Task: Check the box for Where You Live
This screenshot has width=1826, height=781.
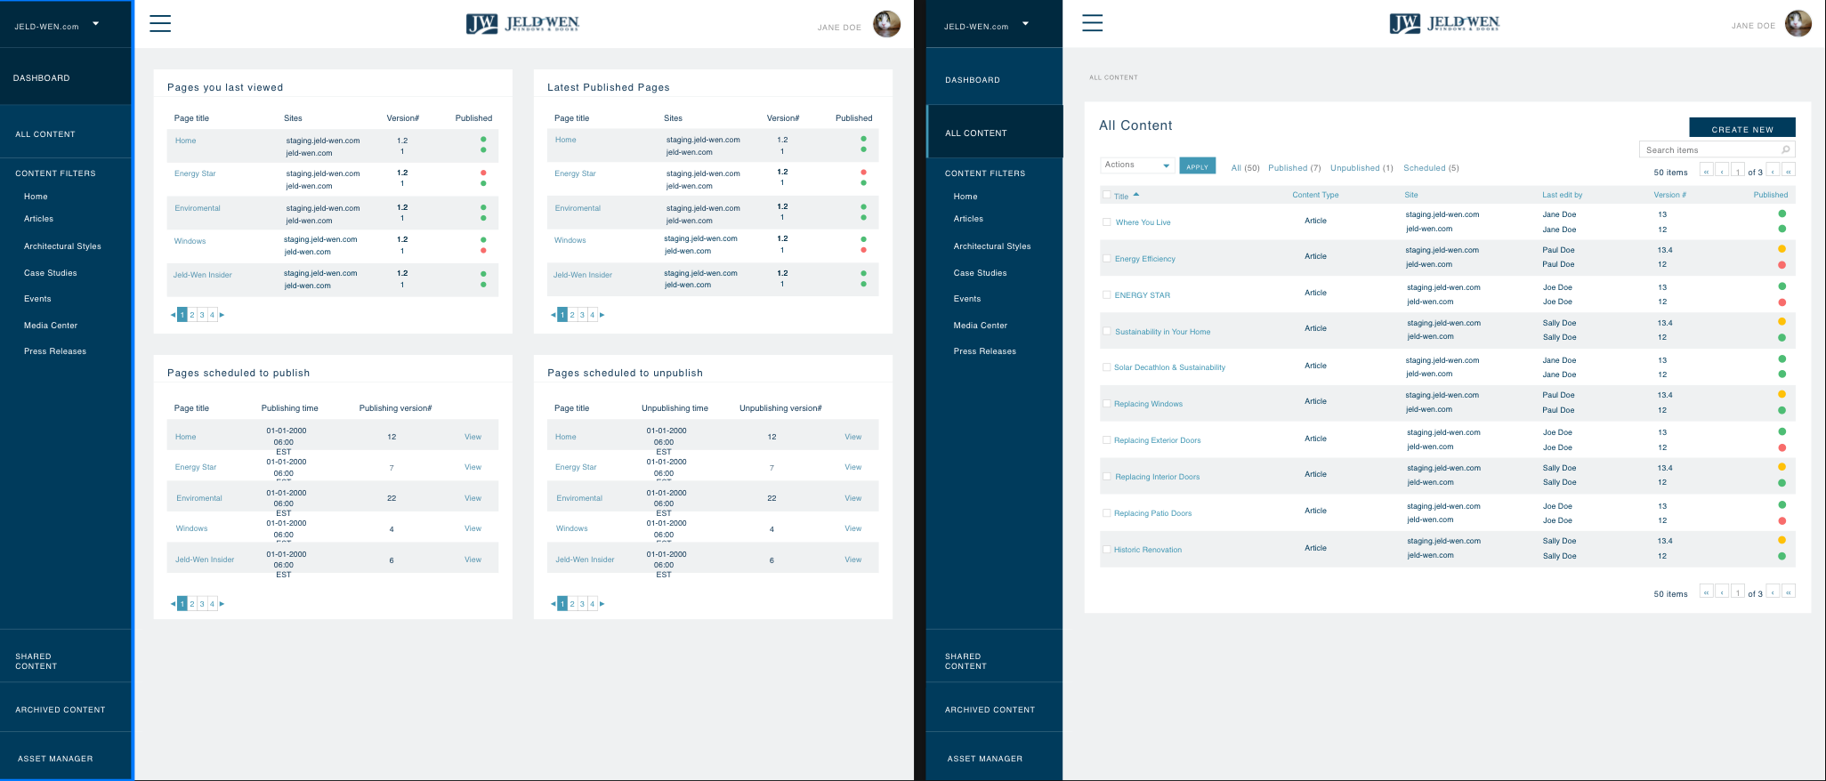Action: pos(1106,221)
